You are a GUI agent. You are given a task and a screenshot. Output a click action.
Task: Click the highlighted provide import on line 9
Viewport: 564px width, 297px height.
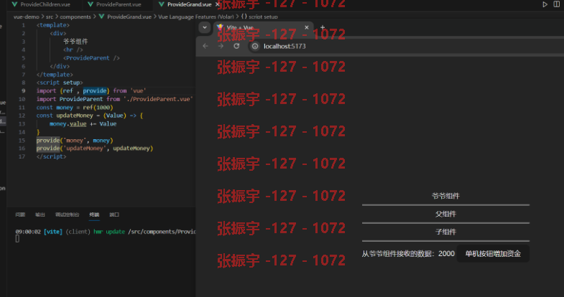pyautogui.click(x=95, y=91)
